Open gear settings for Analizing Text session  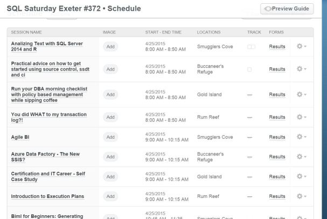click(302, 47)
